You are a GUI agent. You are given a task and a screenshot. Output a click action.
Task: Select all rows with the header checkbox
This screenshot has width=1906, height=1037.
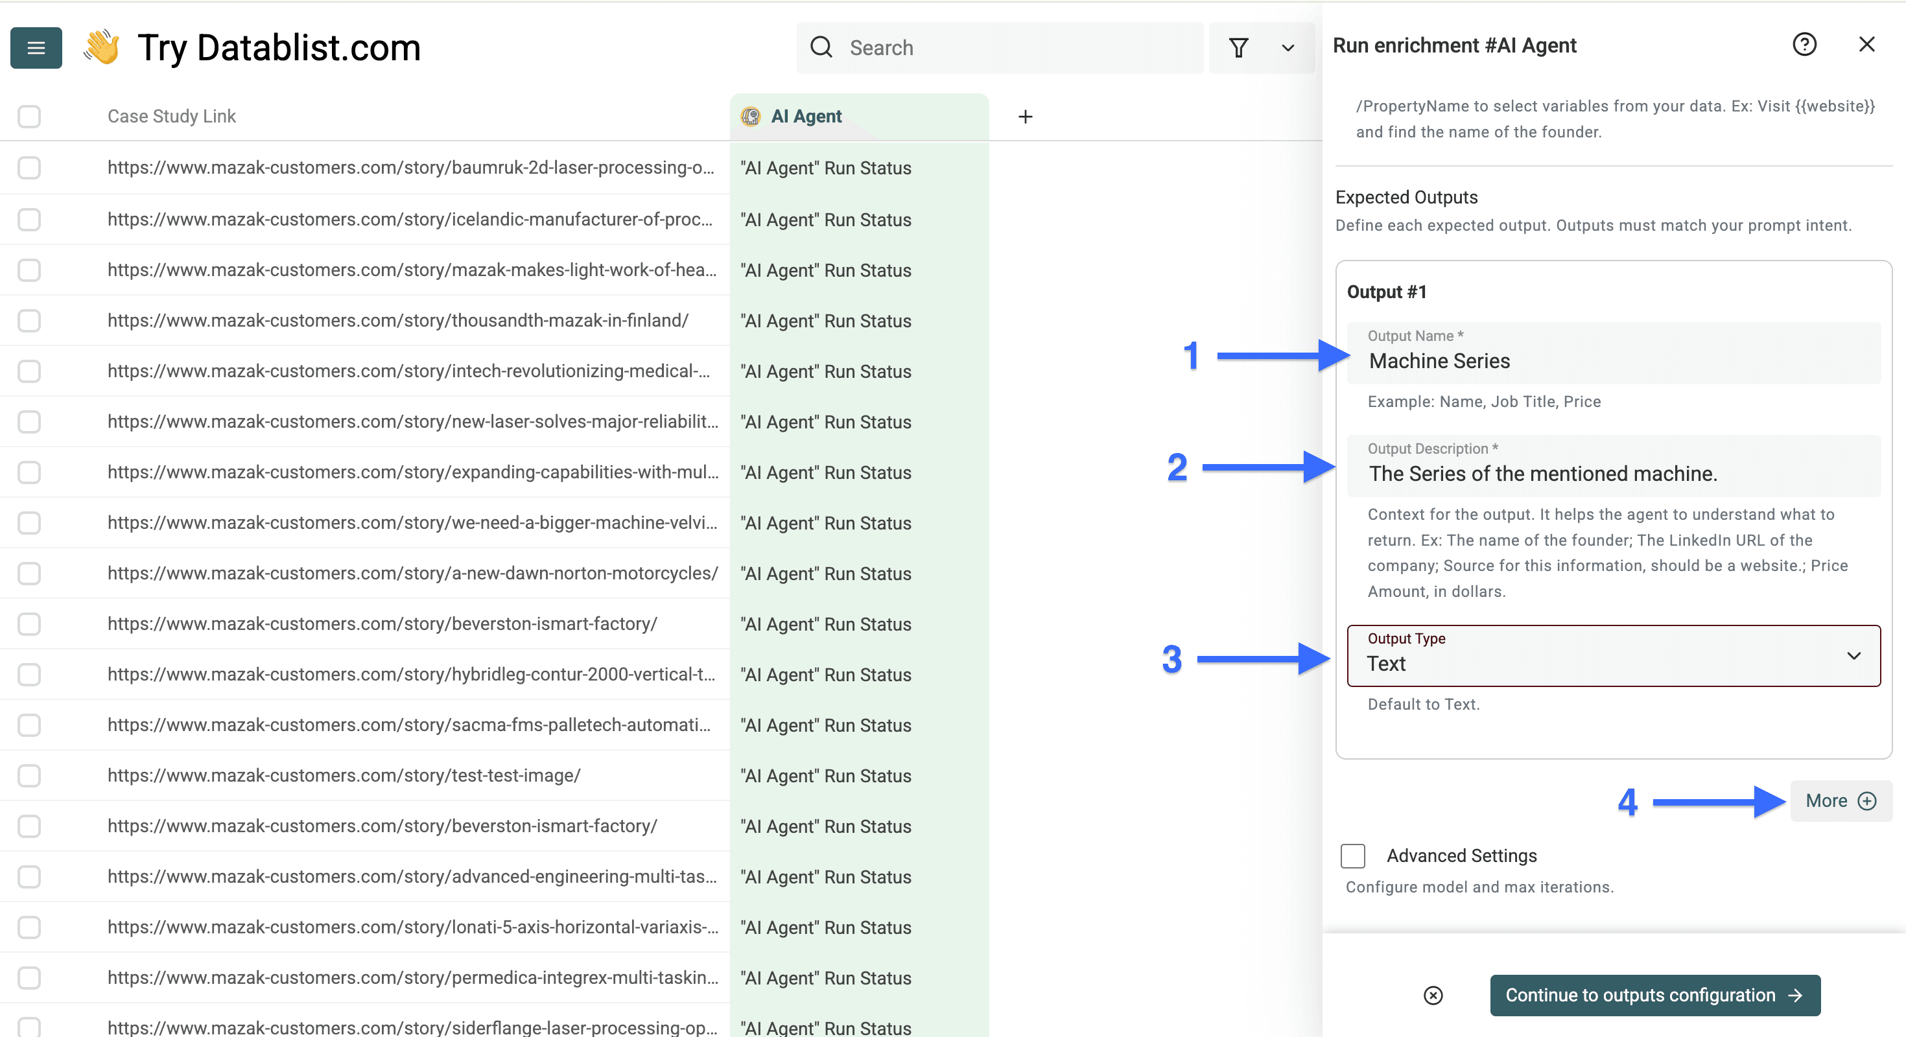click(x=28, y=116)
